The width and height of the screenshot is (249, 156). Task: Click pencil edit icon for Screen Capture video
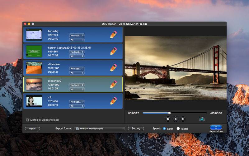click(x=114, y=51)
